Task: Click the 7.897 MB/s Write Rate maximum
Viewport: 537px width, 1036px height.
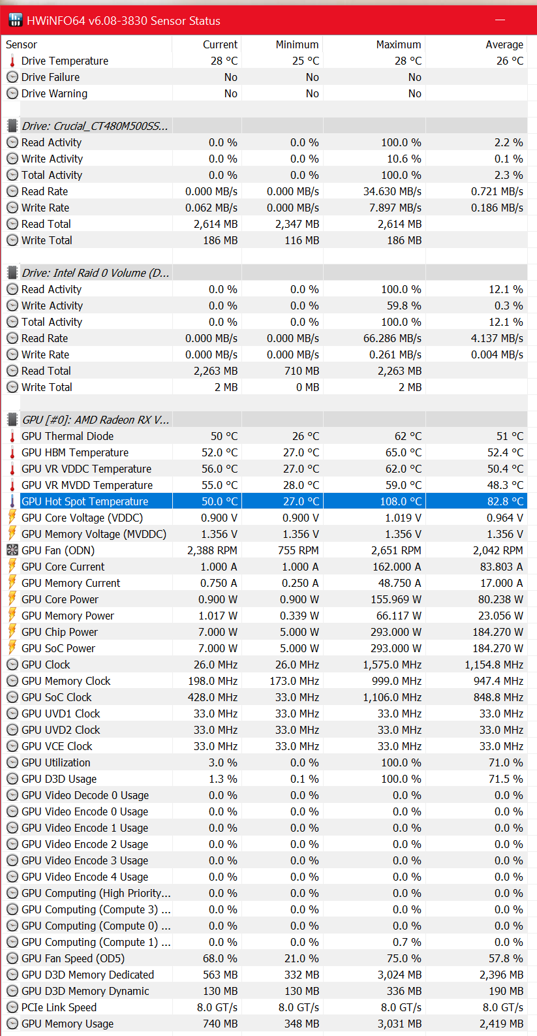Action: coord(395,208)
